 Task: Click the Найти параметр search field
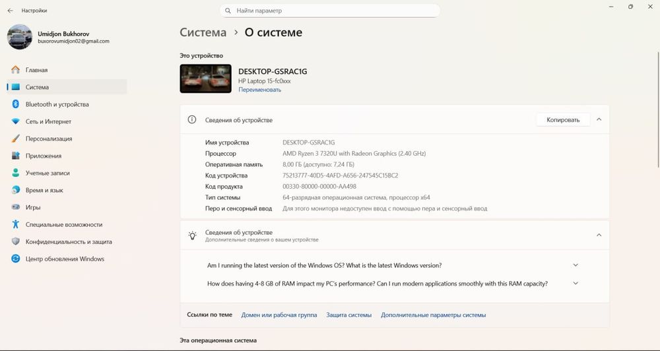[x=329, y=11]
